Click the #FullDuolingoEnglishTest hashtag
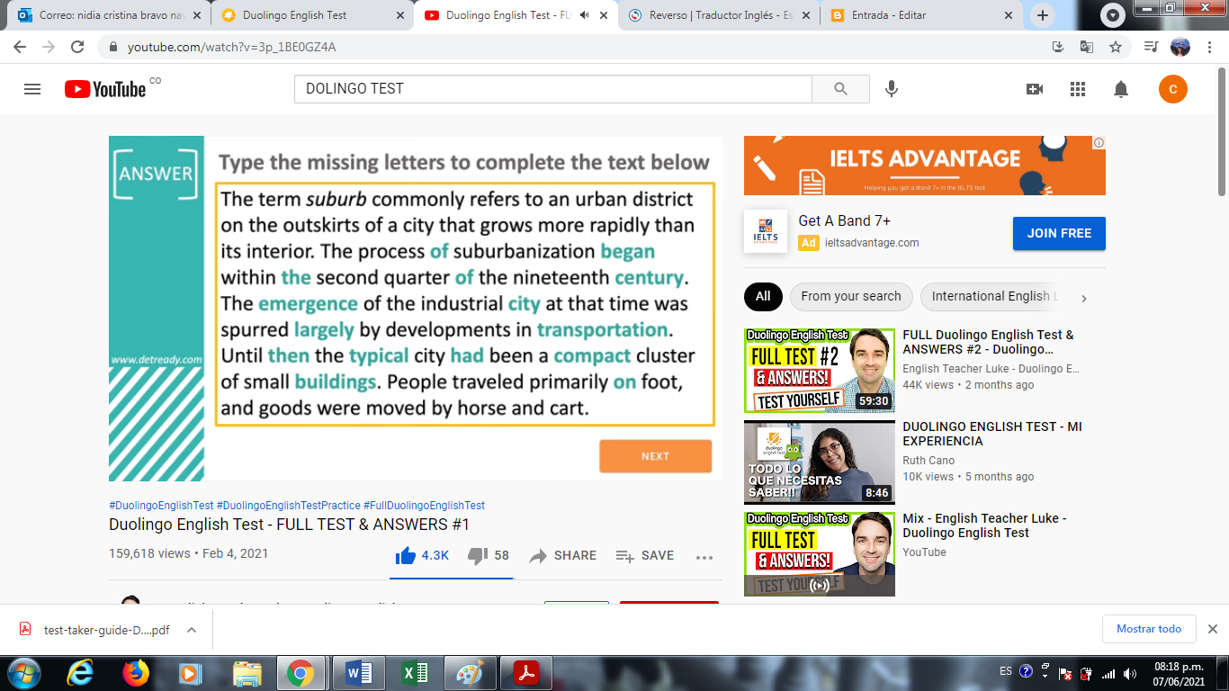The image size is (1229, 691). [x=424, y=506]
